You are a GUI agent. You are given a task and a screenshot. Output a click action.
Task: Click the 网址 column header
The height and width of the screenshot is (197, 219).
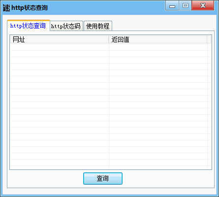point(60,39)
